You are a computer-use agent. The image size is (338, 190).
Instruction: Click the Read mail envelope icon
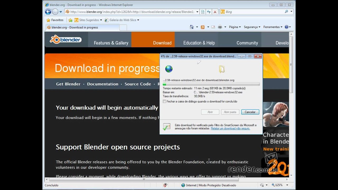click(x=213, y=27)
